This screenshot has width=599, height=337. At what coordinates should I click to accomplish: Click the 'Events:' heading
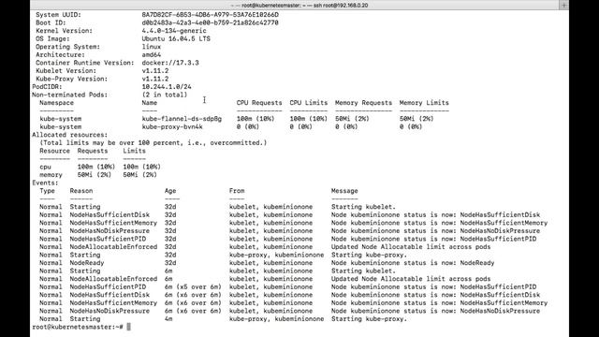(45, 183)
